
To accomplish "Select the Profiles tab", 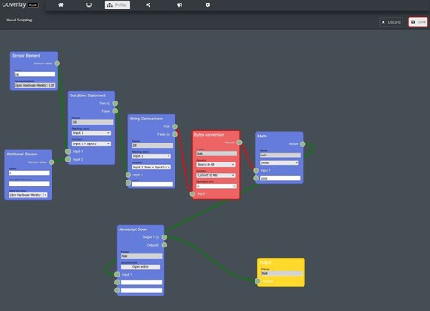I will pos(117,5).
